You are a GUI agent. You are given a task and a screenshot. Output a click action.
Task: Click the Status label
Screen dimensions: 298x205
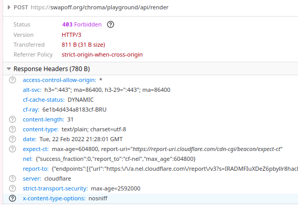pyautogui.click(x=22, y=24)
